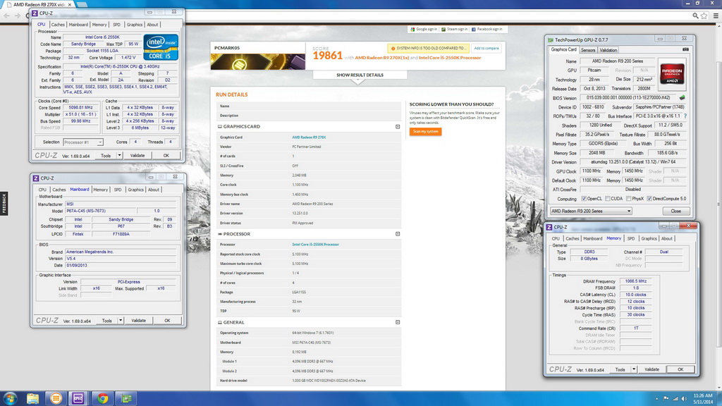This screenshot has width=722, height=406.
Task: Click the motherboard model P67A-C45 (MS-7673) in CPU-Z
Action: (100, 211)
